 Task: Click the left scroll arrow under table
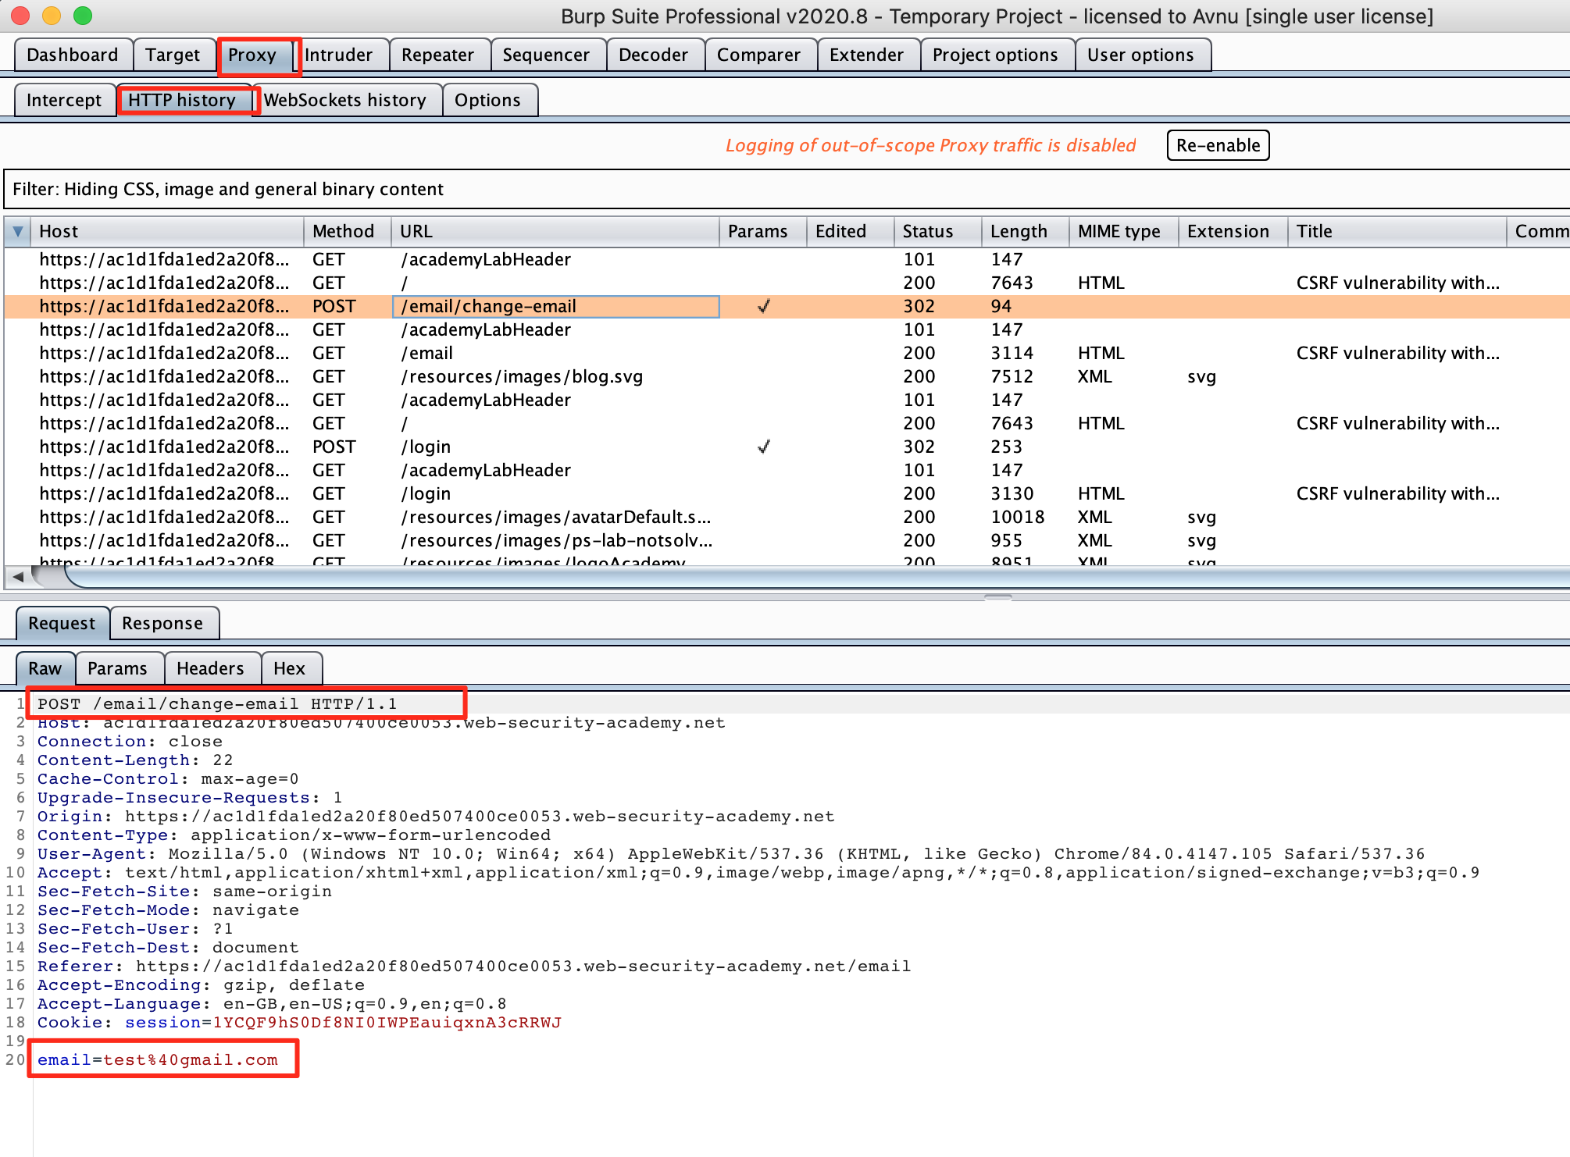pyautogui.click(x=17, y=577)
